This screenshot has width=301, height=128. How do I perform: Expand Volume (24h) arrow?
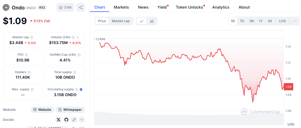tap(78, 37)
